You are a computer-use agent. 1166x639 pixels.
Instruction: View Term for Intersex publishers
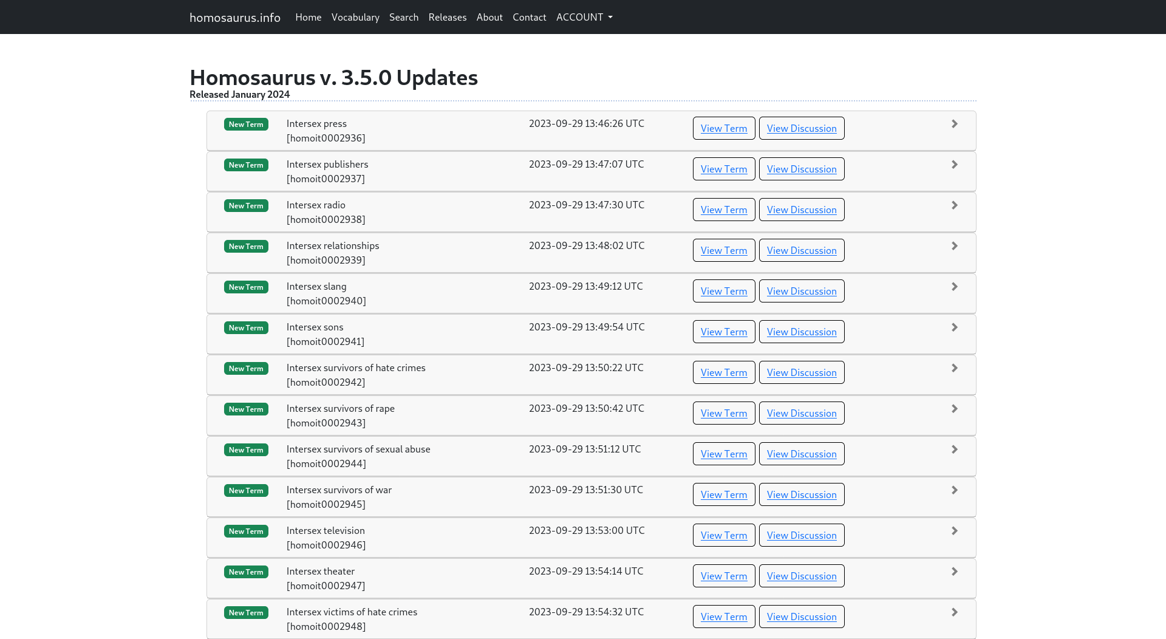tap(723, 169)
